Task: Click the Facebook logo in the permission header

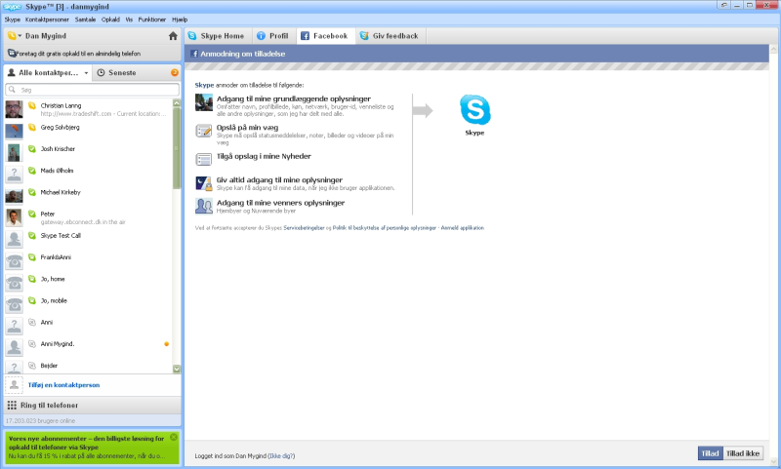Action: [x=193, y=54]
